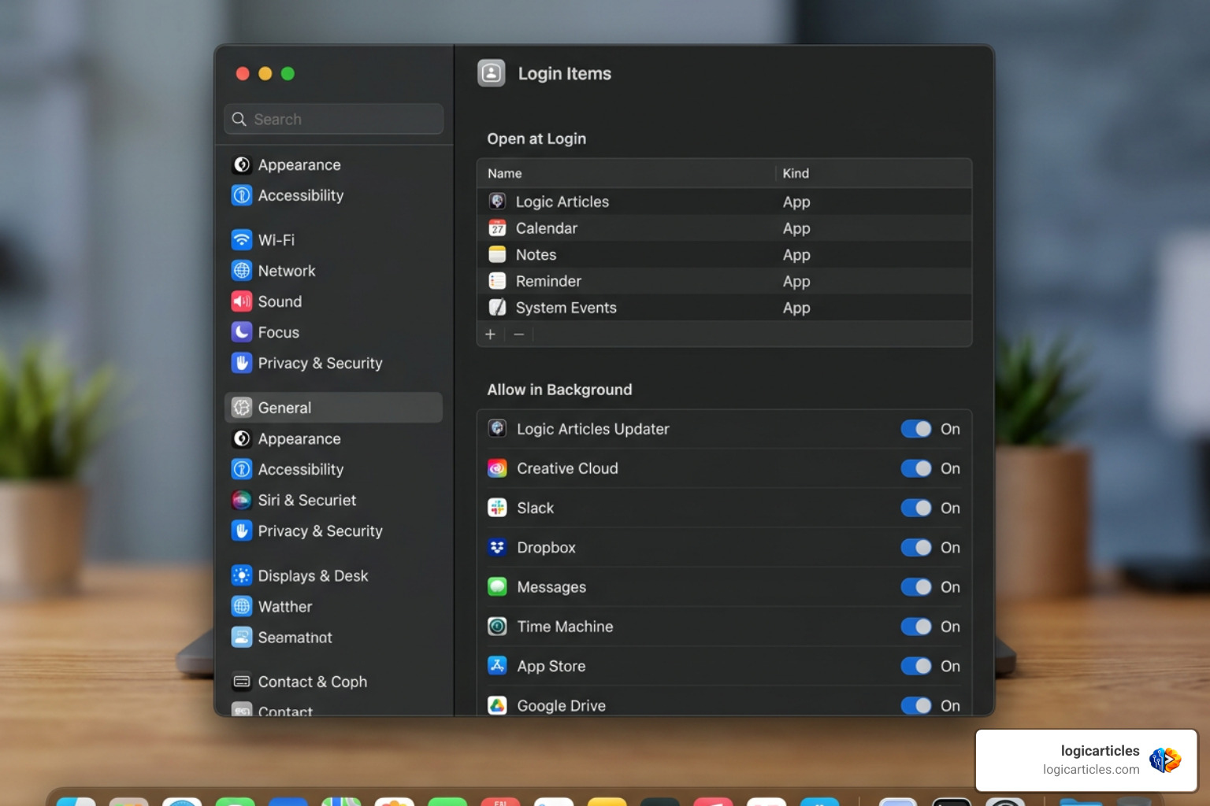The height and width of the screenshot is (806, 1210).
Task: Toggle Google Drive background switch
Action: coord(916,705)
